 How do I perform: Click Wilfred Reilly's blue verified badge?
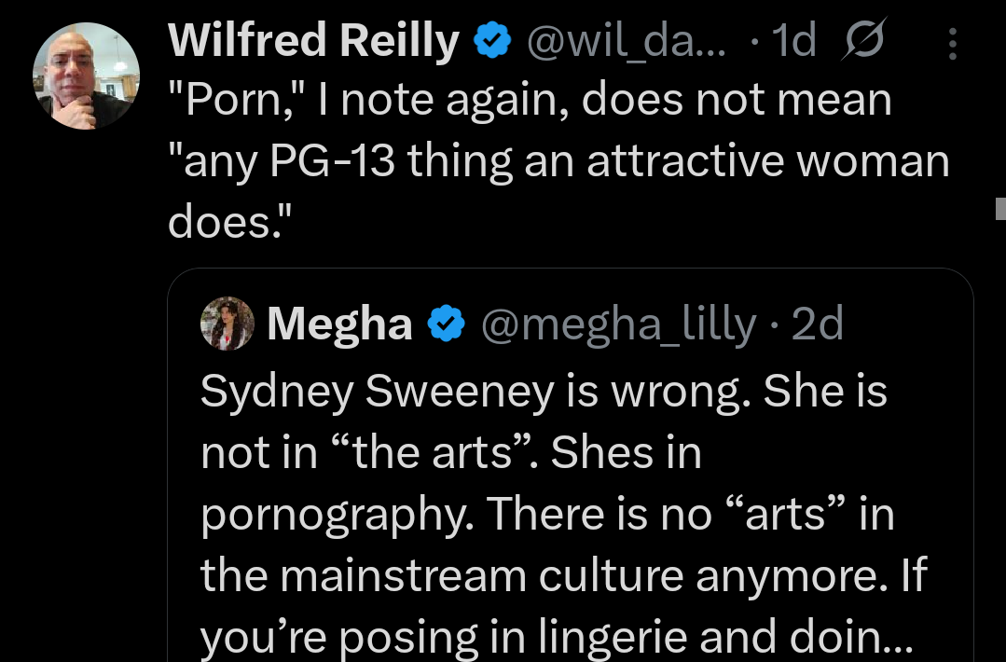pyautogui.click(x=491, y=39)
